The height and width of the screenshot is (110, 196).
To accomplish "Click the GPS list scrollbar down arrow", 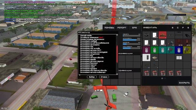I will 117,74.
